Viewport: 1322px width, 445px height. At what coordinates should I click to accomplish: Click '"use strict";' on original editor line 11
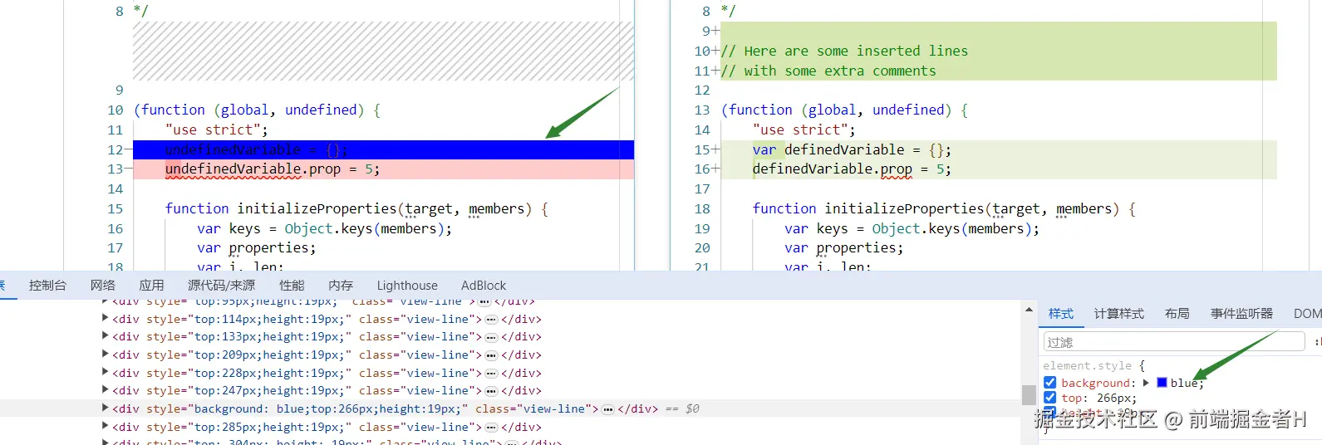[x=216, y=130]
